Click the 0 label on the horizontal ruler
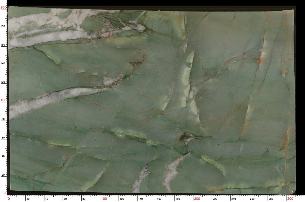 click(9, 199)
